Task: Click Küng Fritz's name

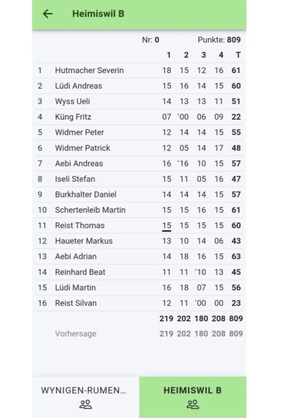Action: [x=73, y=117]
